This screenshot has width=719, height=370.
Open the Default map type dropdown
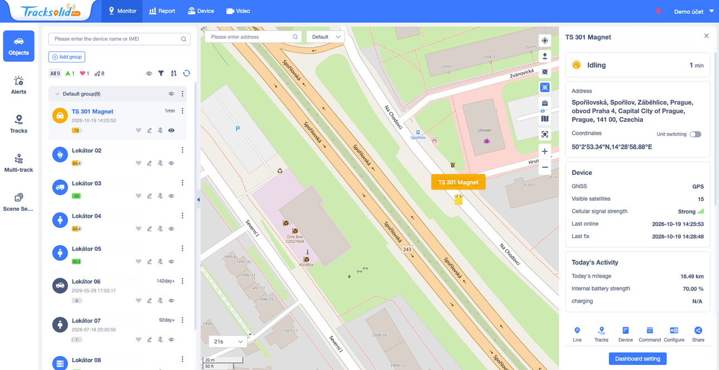coord(326,37)
